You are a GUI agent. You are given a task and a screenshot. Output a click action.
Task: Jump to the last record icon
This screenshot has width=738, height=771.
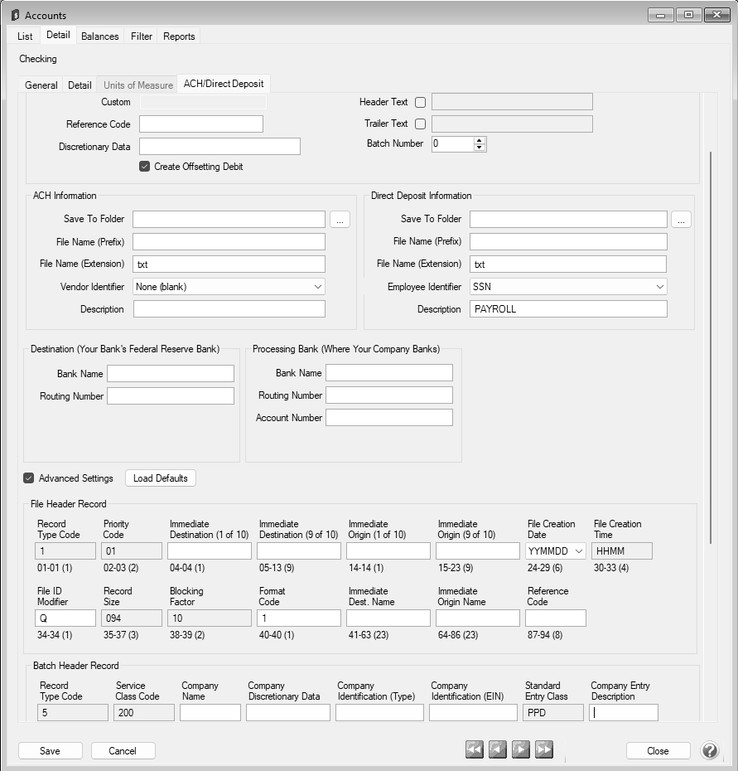click(x=544, y=749)
